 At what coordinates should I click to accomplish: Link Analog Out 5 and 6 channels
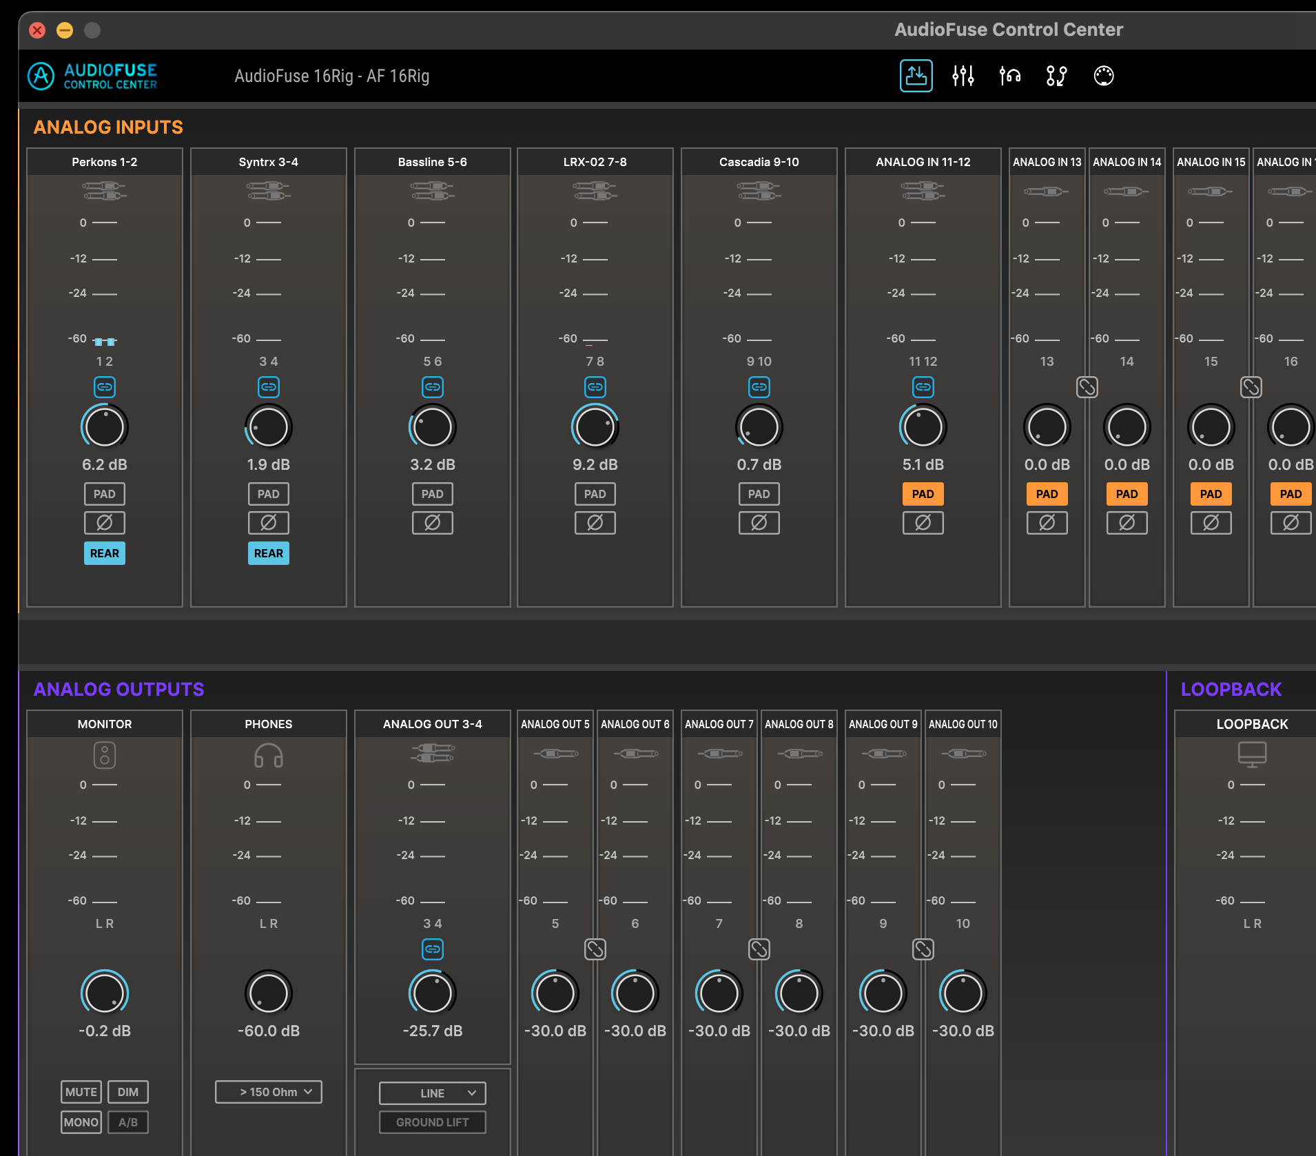click(595, 949)
